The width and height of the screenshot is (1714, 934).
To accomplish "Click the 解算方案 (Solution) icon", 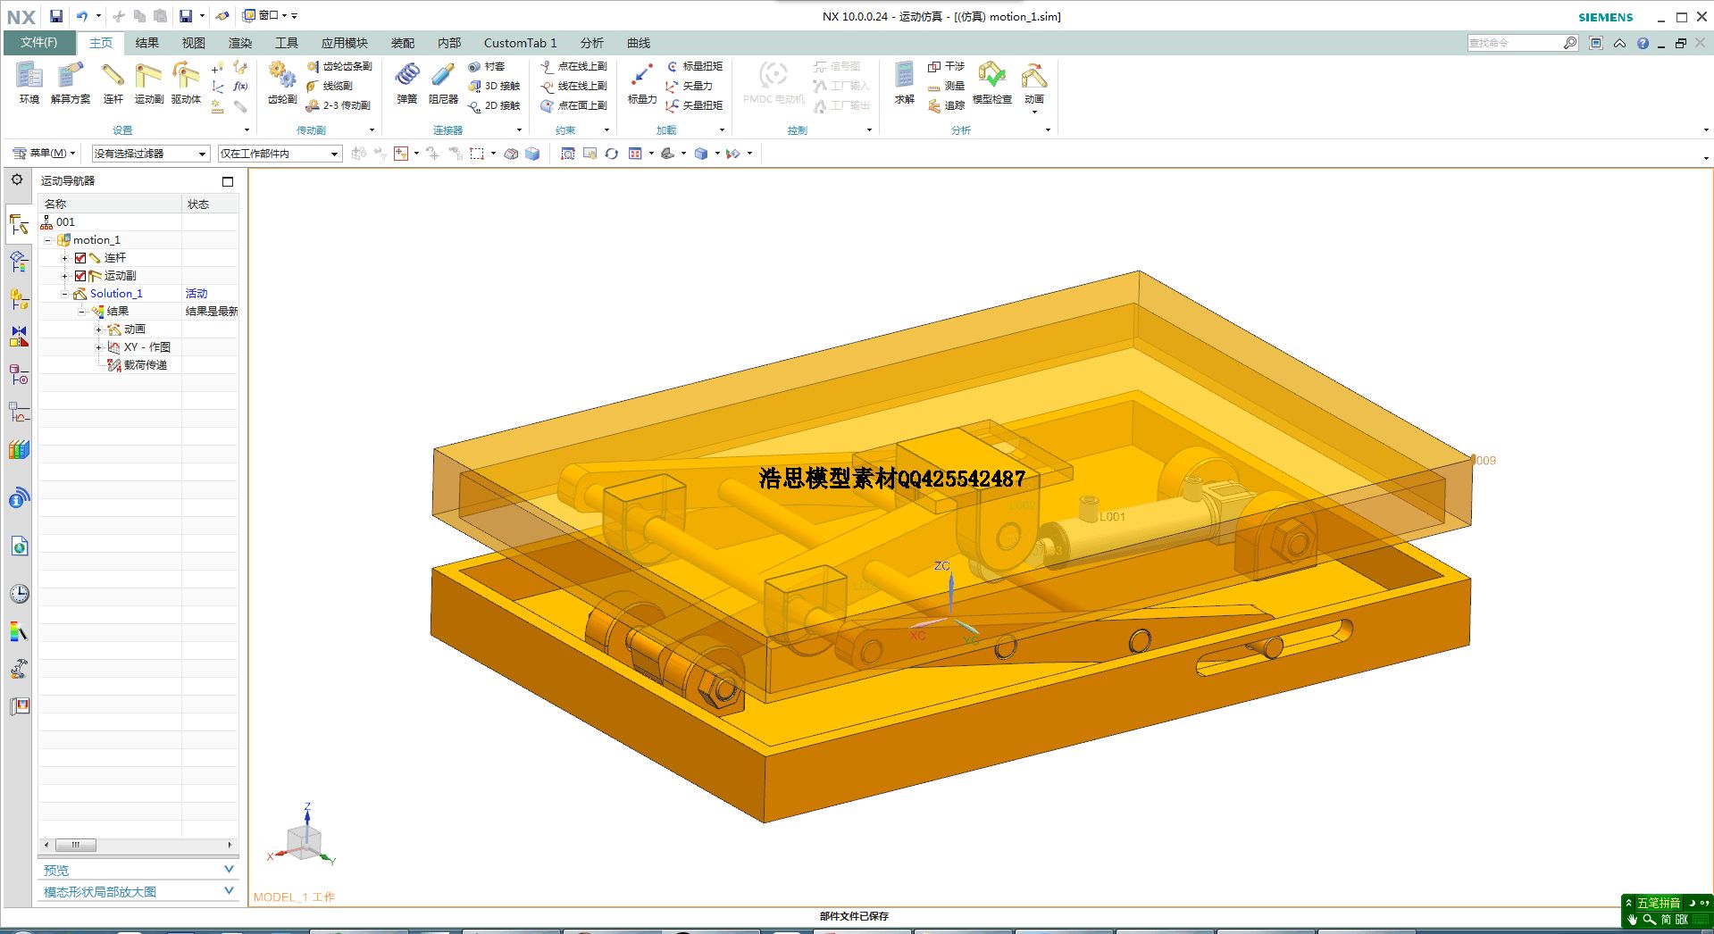I will [70, 82].
